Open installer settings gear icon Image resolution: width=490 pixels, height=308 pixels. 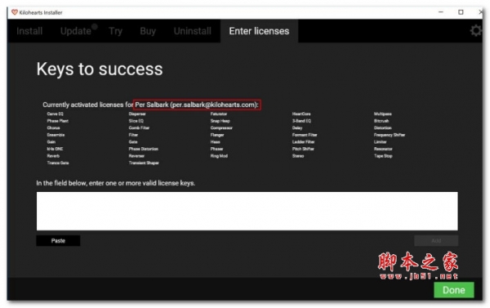pos(476,31)
